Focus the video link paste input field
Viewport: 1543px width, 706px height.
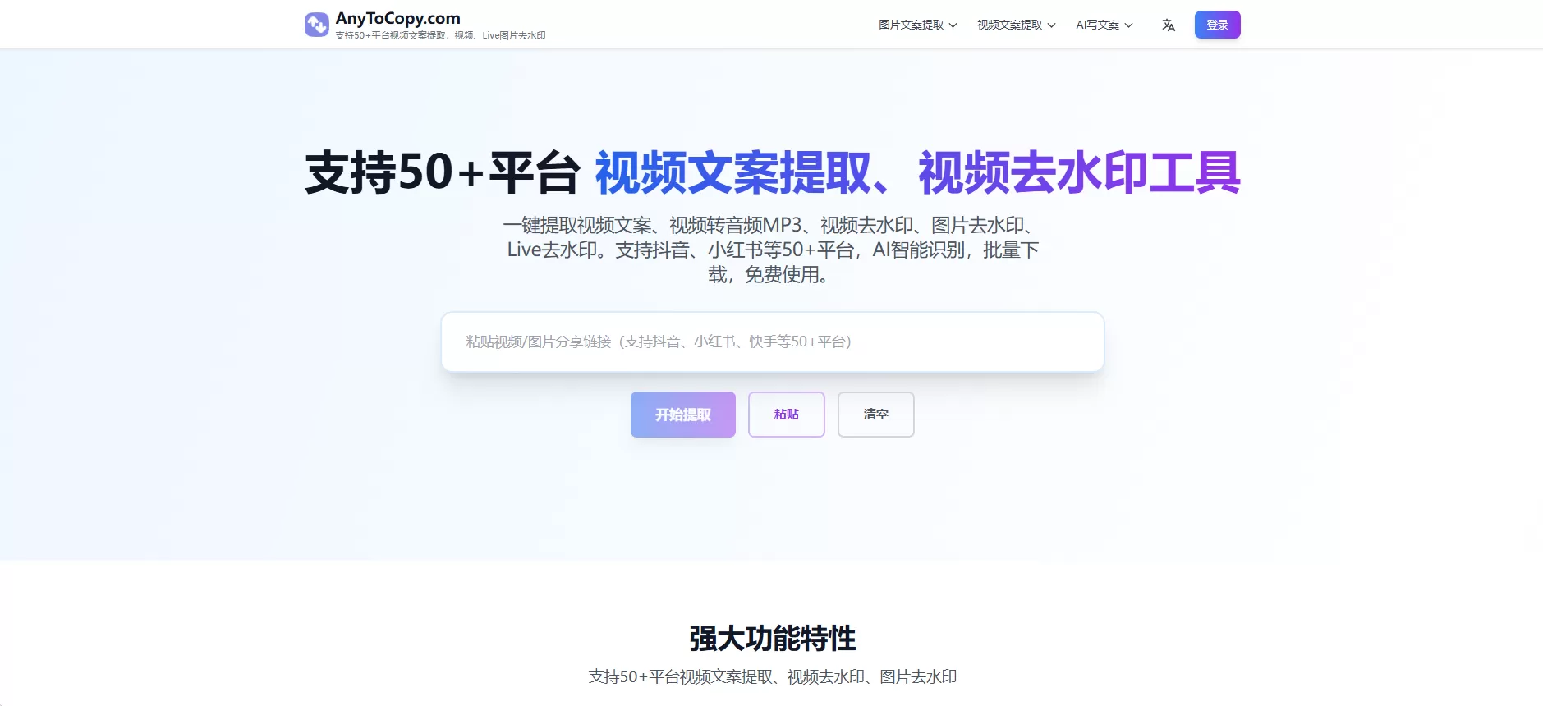click(x=773, y=342)
